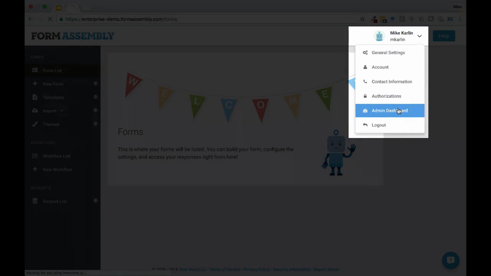Stop page loading with X button
Screen dimensions: 491x276
click(x=50, y=19)
